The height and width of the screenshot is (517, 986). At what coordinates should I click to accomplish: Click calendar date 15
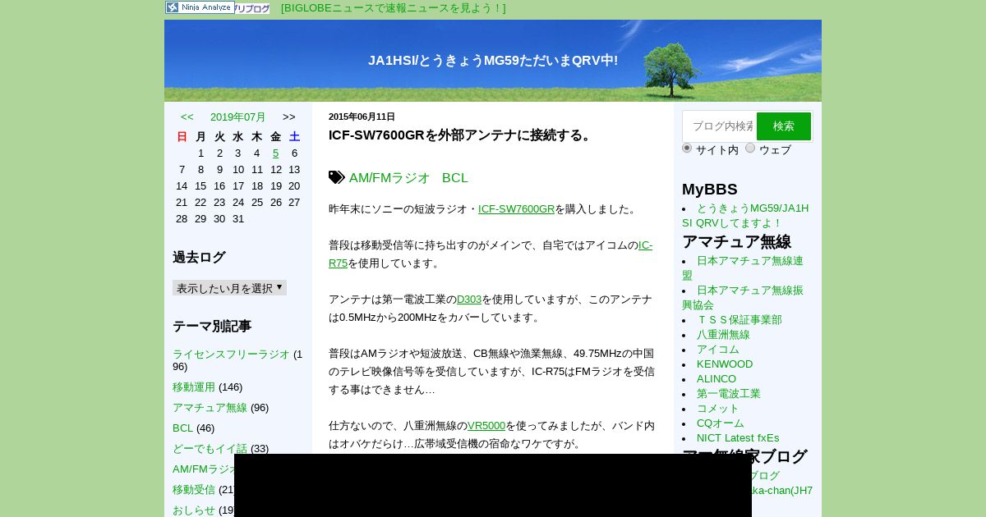point(200,185)
